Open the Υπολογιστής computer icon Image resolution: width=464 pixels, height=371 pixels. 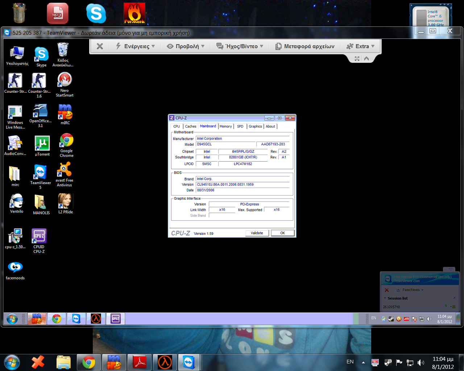[x=17, y=56]
